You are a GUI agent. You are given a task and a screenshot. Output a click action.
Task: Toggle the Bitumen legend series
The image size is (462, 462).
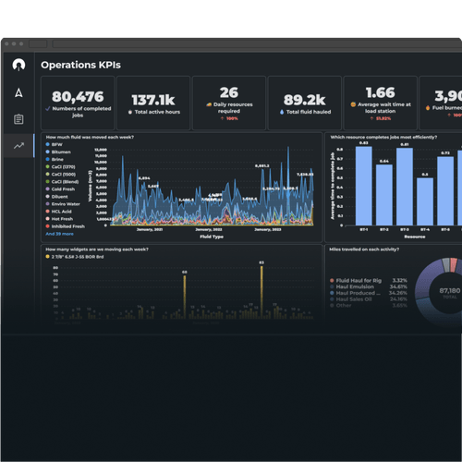(x=58, y=152)
